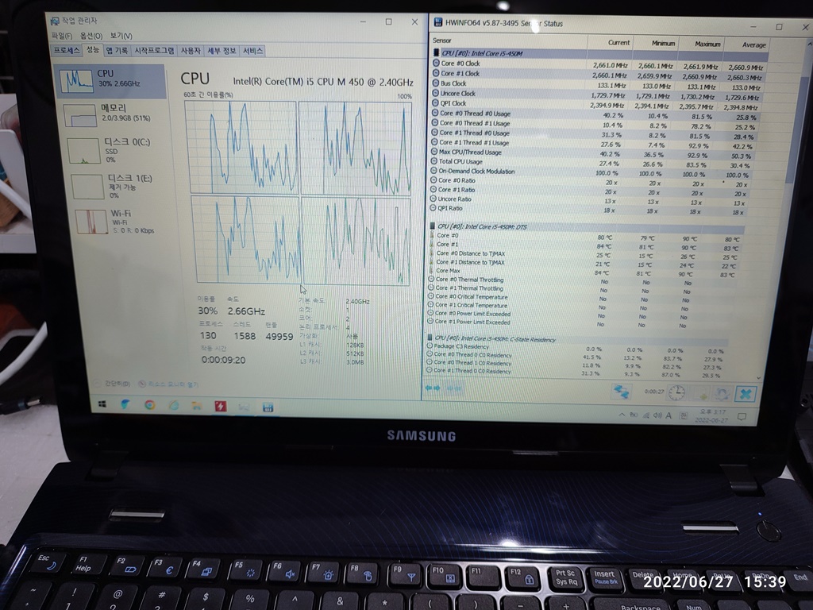This screenshot has width=813, height=610.
Task: Click the QPI Clock sensor icon
Action: point(436,103)
